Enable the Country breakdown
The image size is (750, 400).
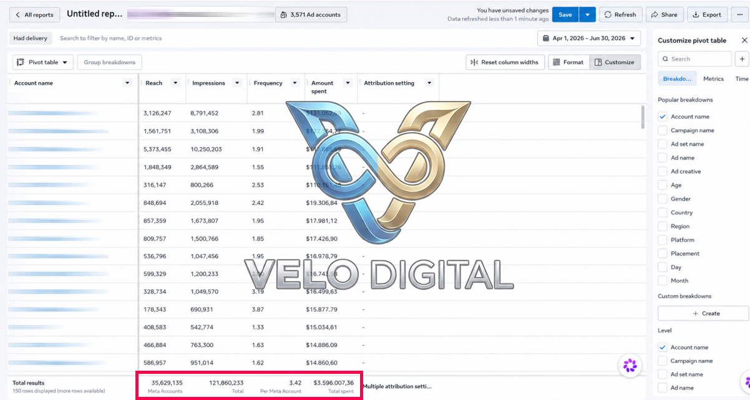pyautogui.click(x=663, y=212)
